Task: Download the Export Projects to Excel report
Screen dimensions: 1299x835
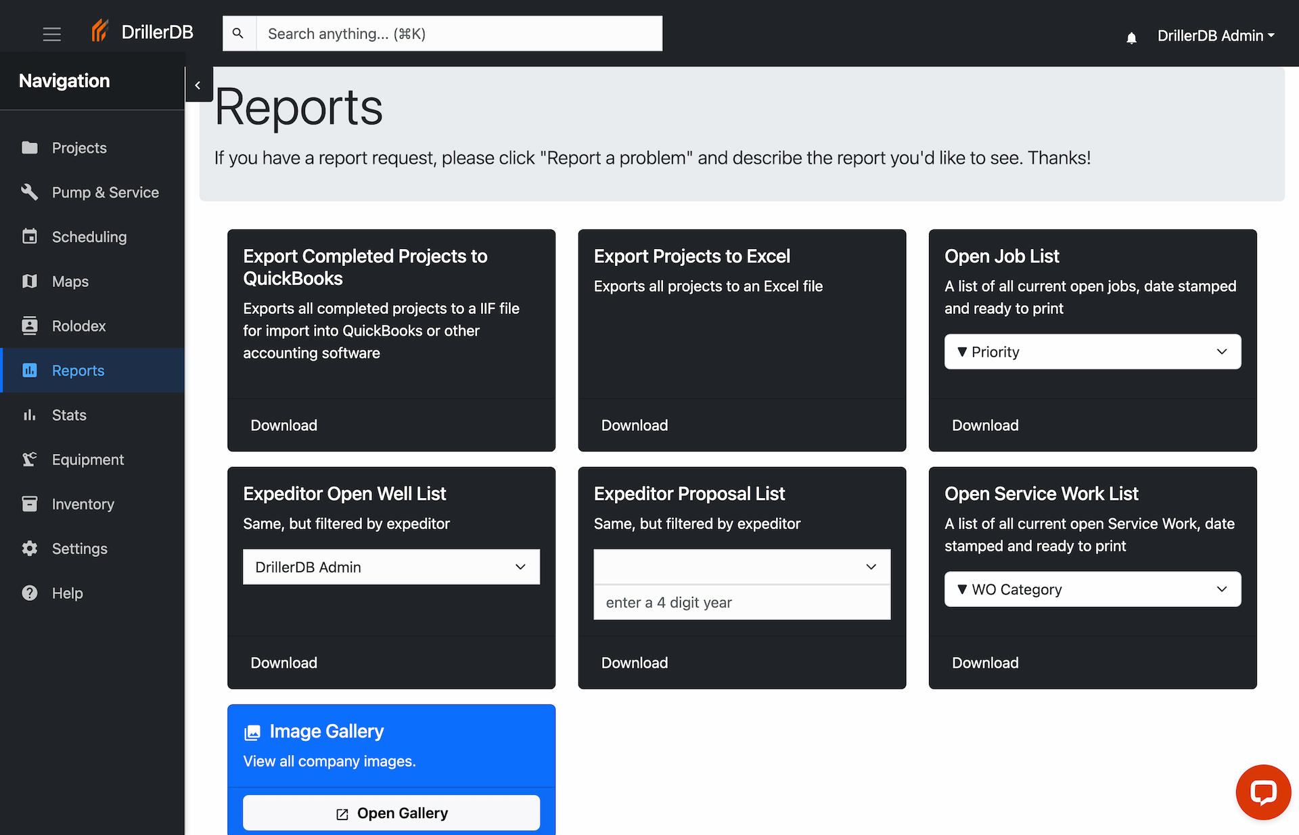Action: (634, 425)
